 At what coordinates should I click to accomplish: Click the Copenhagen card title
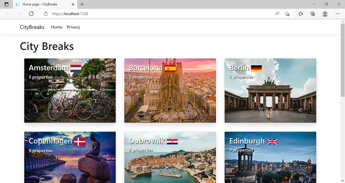click(50, 141)
